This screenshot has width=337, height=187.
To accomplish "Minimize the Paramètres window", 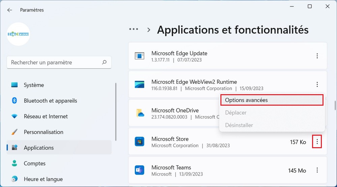I will (292, 6).
